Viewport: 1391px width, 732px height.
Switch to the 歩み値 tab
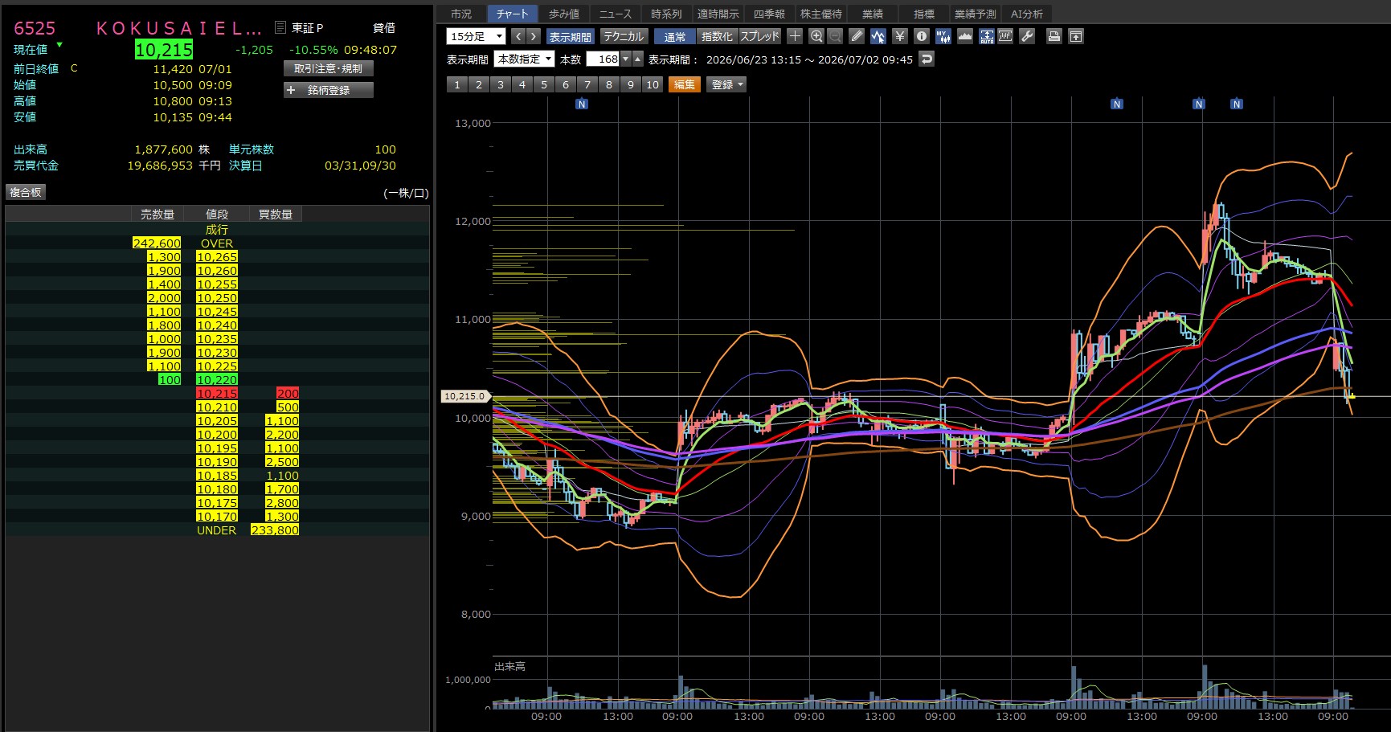pos(564,14)
